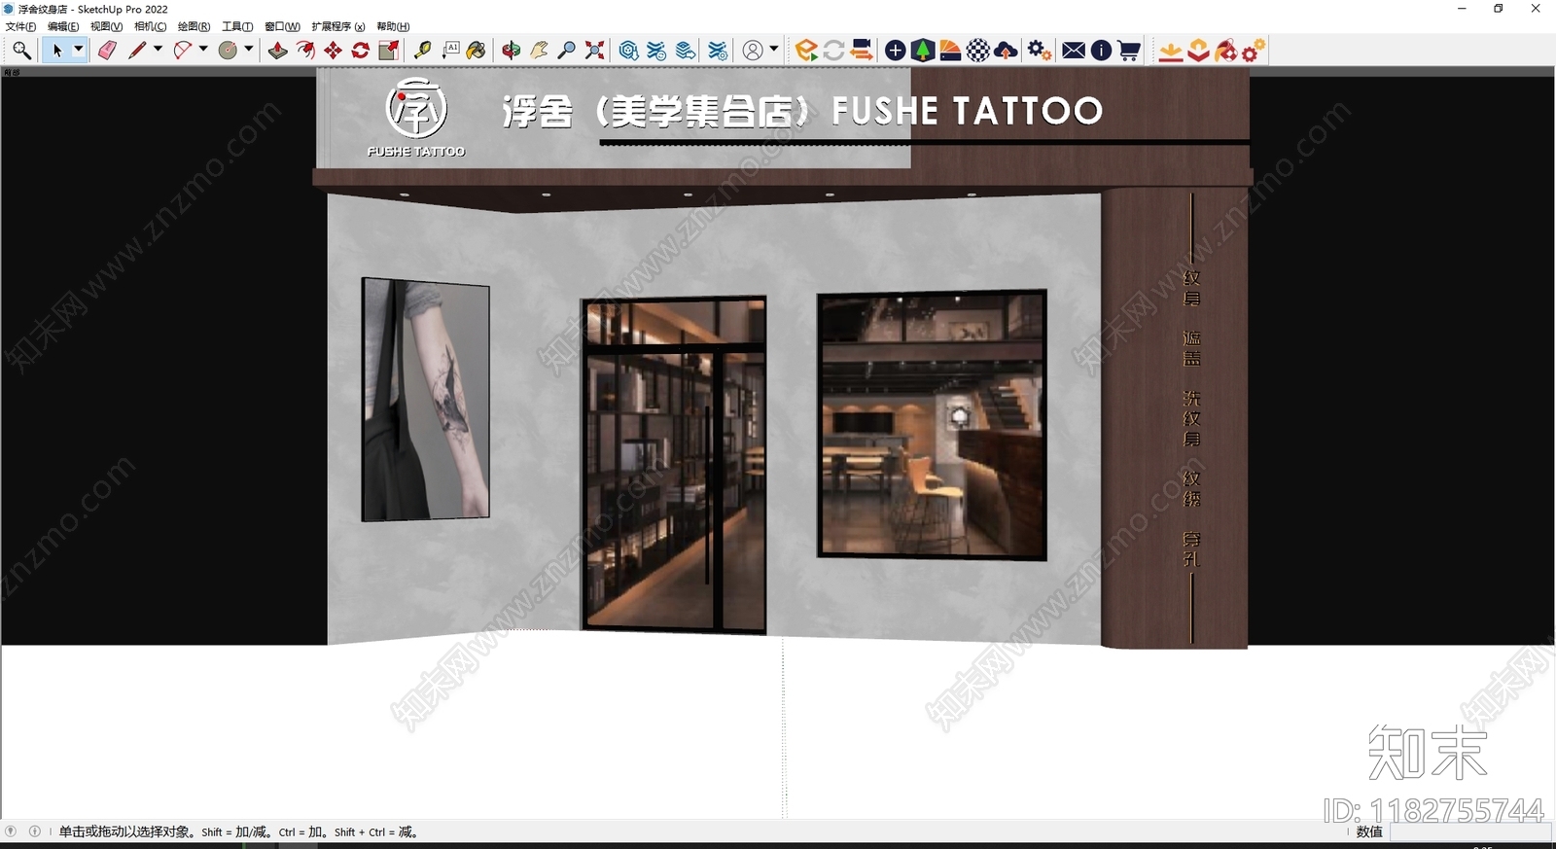Select the Rotate tool
Image resolution: width=1556 pixels, height=849 pixels.
361,51
